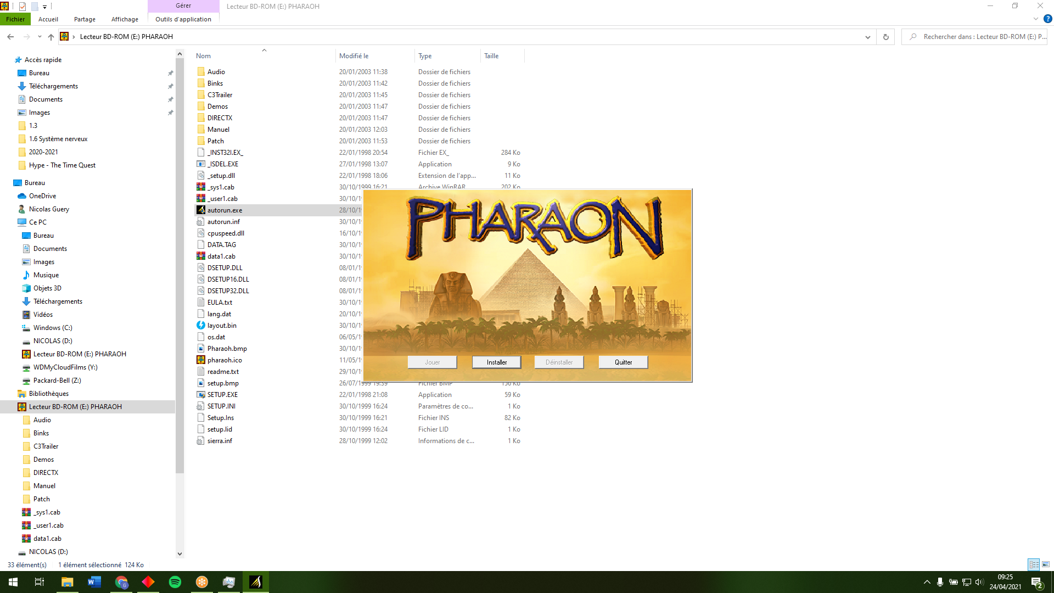Select the data1.cab file in list
Image resolution: width=1054 pixels, height=593 pixels.
point(221,256)
